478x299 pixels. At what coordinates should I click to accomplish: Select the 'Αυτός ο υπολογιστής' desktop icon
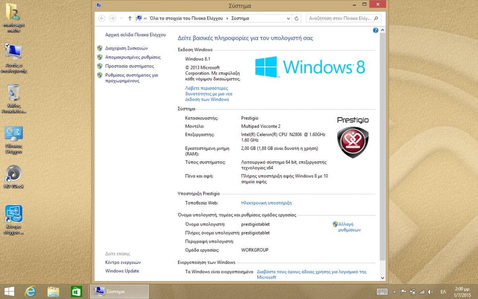[x=14, y=59]
